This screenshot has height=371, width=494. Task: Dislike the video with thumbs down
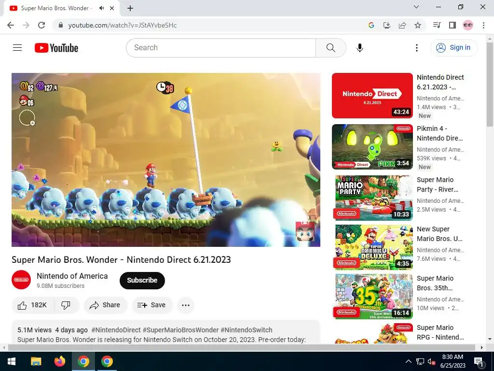point(66,305)
